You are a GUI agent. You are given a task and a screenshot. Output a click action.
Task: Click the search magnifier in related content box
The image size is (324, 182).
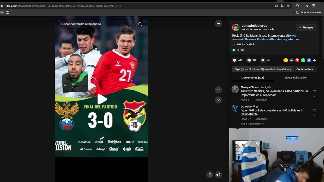140,24
